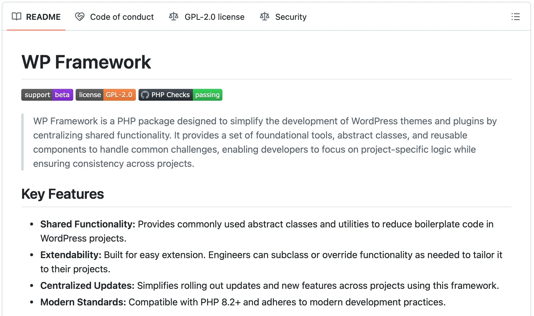Image resolution: width=534 pixels, height=316 pixels.
Task: Select the GPL-2.0 license tab
Action: [x=214, y=17]
